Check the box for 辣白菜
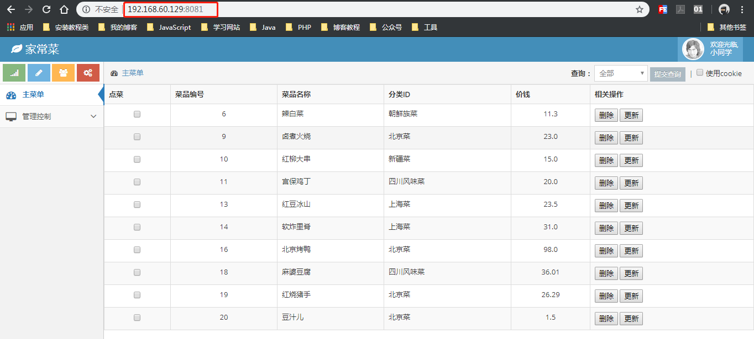Image resolution: width=754 pixels, height=339 pixels. click(137, 114)
